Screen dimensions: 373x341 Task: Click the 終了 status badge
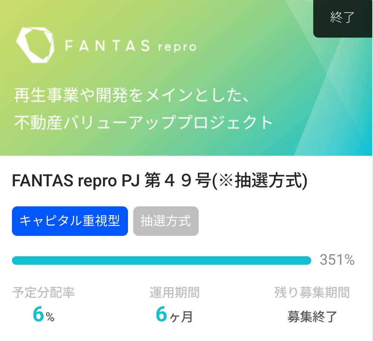342,18
